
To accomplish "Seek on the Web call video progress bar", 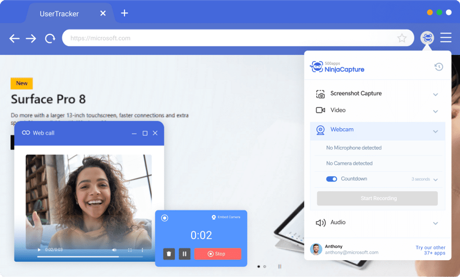I will (x=90, y=256).
